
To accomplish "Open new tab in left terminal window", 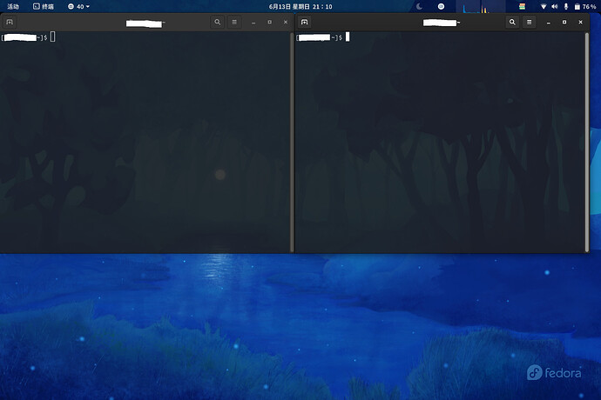I will tap(10, 23).
